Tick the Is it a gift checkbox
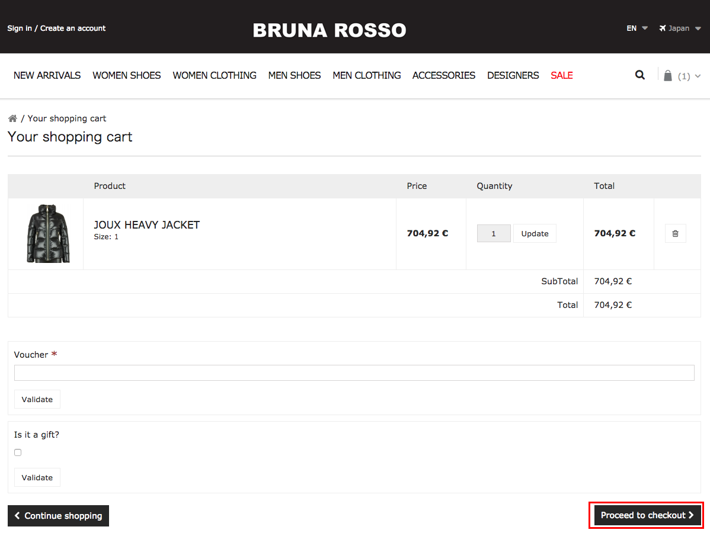Viewport: 710px width, 533px height. pos(18,452)
